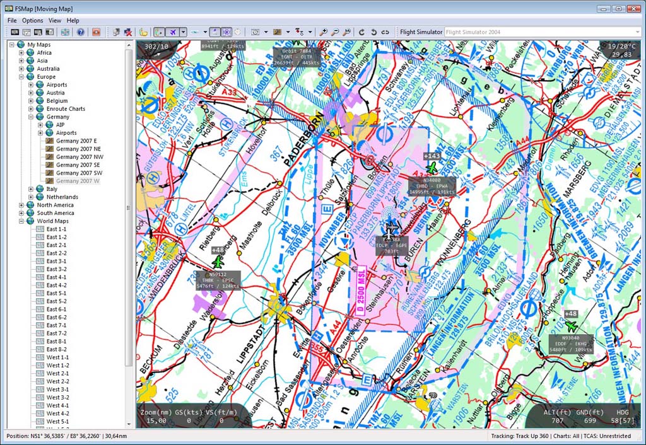Open dropdown arrow next to camera icon
646x445 pixels.
click(266, 32)
